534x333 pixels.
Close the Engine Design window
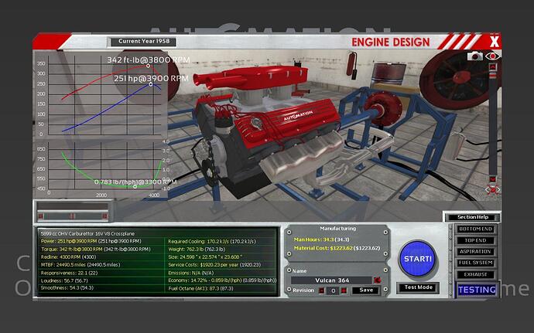[x=495, y=41]
